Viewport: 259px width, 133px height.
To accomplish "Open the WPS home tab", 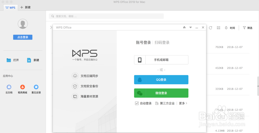I will click(11, 8).
